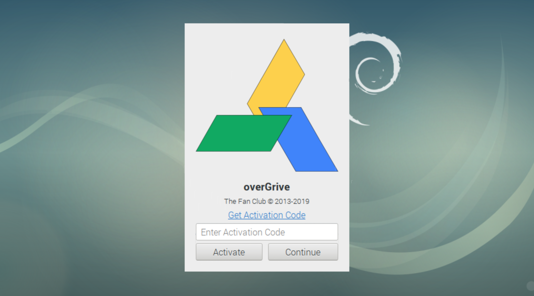Viewport: 534px width, 296px height.
Task: Click the overGrive logo image
Action: [267, 105]
